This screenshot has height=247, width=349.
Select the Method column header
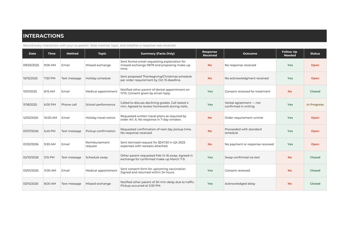(73, 54)
